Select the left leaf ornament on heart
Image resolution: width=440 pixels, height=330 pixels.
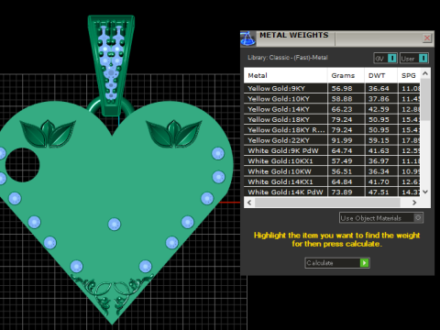point(48,133)
